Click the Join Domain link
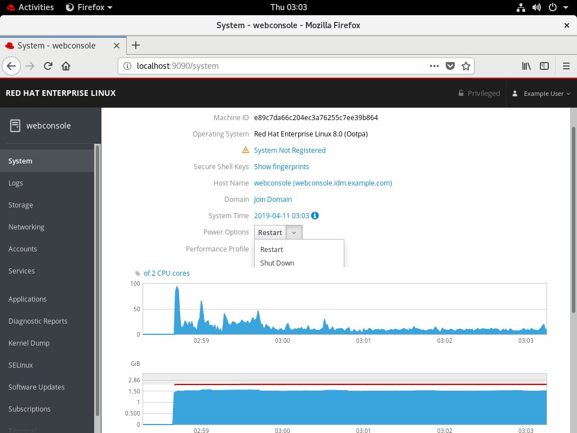The width and height of the screenshot is (577, 433). pos(273,200)
